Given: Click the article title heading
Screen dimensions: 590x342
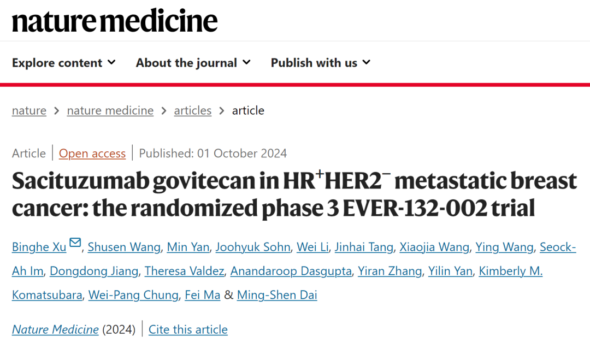Looking at the screenshot, I should pyautogui.click(x=294, y=195).
